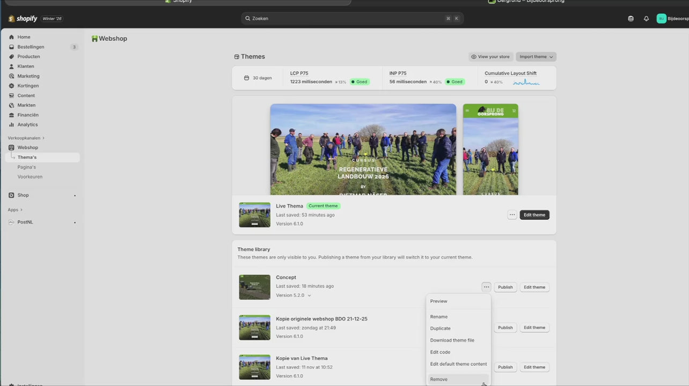Choose Download theme file

click(x=458, y=340)
